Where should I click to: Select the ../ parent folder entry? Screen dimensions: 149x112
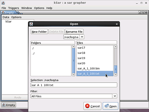[51, 53]
